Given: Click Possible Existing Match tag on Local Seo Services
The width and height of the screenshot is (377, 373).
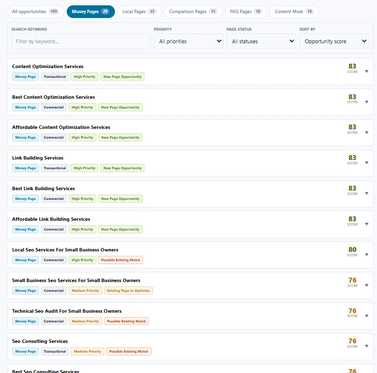Looking at the screenshot, I should coord(121,260).
